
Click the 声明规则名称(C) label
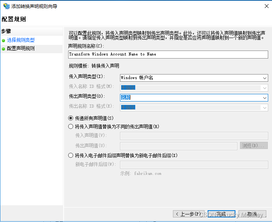86,46
